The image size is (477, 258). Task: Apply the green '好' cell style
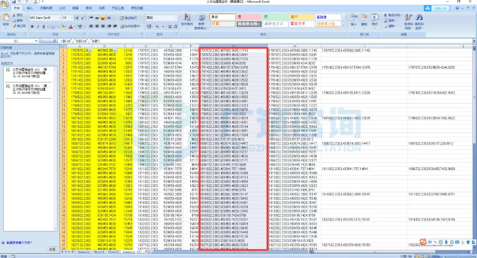[x=275, y=17]
